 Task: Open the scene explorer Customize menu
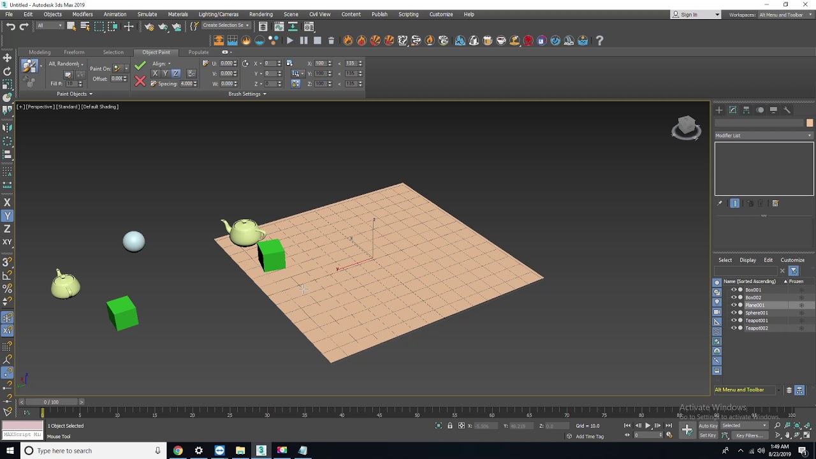tap(792, 260)
